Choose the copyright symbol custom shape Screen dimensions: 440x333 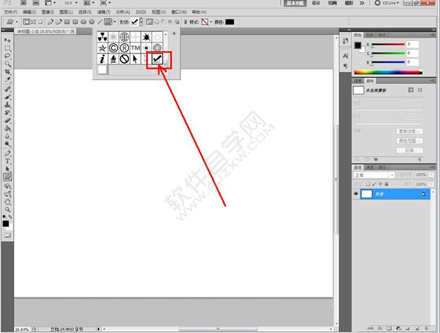click(x=113, y=48)
